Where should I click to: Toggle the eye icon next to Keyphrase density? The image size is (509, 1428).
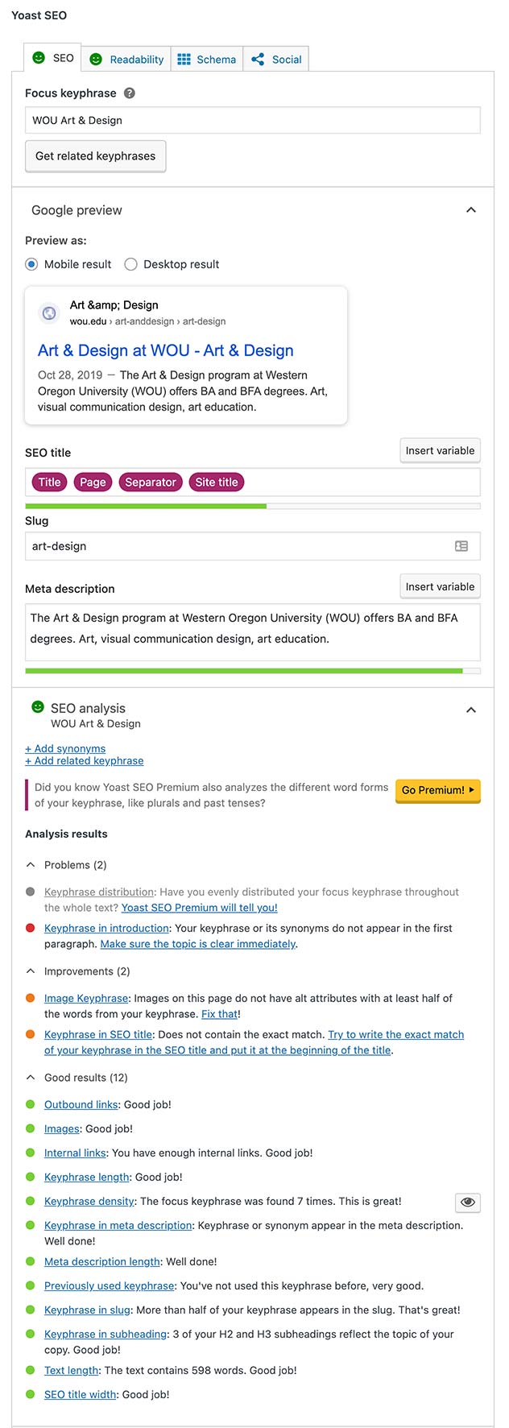[467, 1202]
